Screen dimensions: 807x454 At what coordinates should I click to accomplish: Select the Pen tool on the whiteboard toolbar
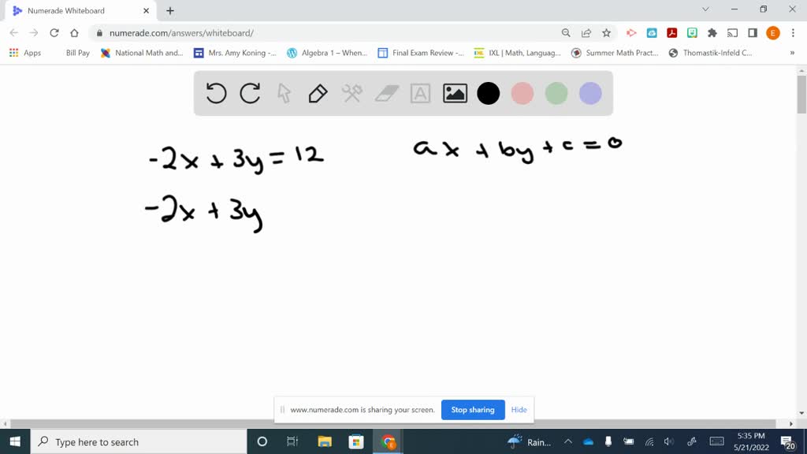(x=318, y=93)
